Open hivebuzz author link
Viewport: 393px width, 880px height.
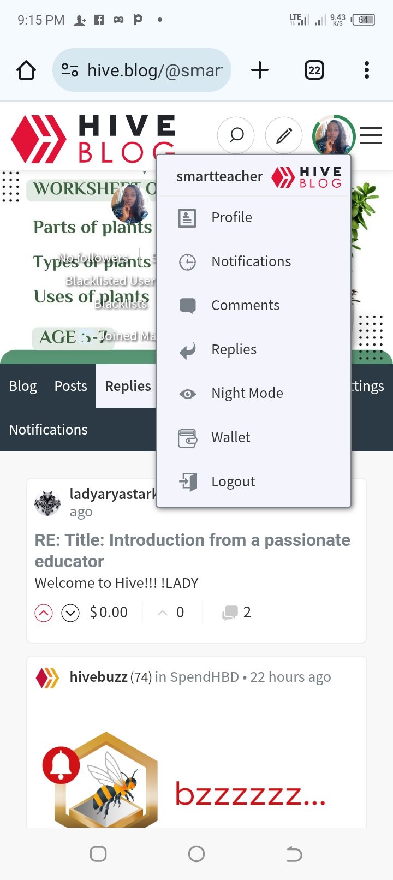[99, 677]
